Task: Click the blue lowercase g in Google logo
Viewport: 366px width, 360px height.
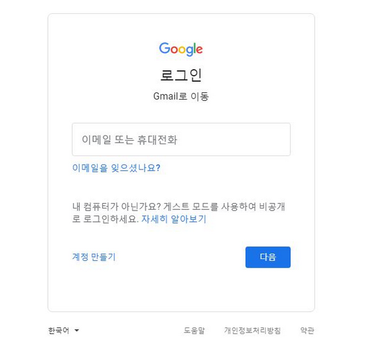Action: point(189,51)
